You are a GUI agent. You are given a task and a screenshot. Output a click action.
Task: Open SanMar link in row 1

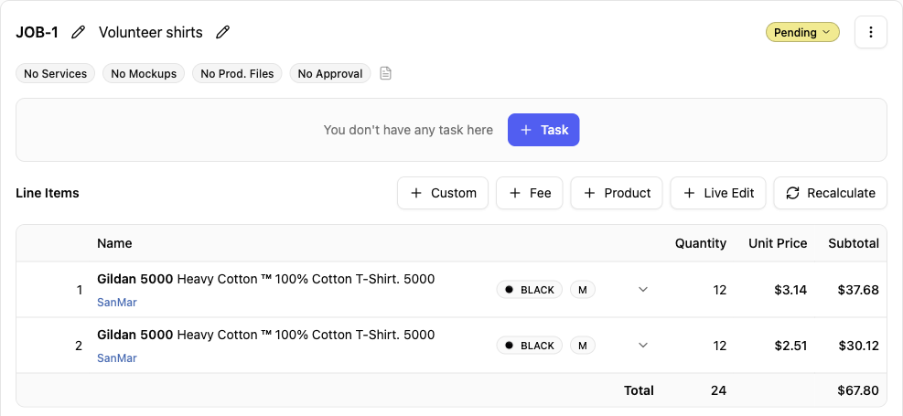click(117, 302)
